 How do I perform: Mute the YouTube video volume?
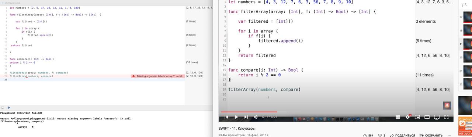(256, 117)
